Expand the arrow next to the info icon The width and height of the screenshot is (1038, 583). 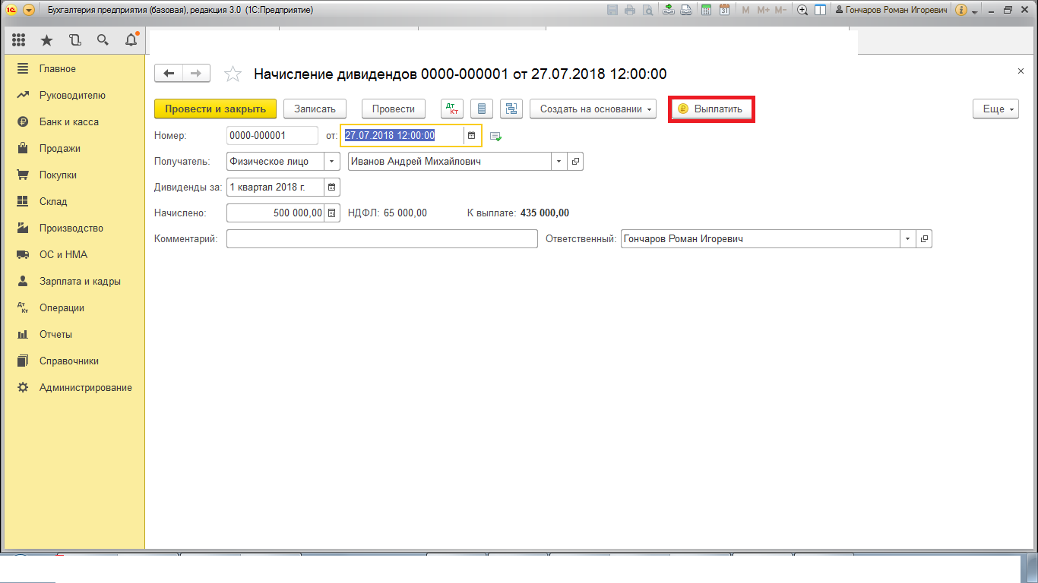point(975,11)
